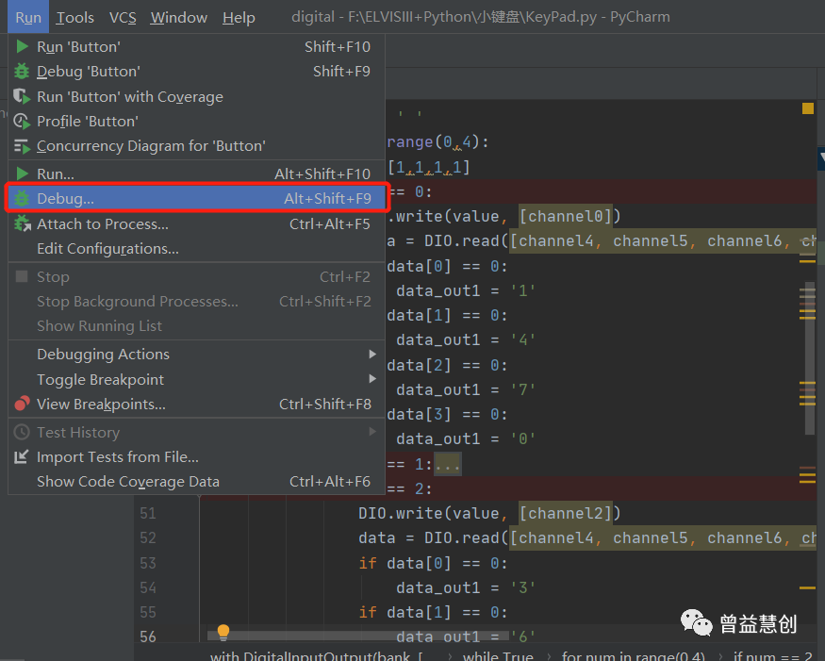Click grey Stop square icon
The width and height of the screenshot is (825, 661).
(22, 276)
